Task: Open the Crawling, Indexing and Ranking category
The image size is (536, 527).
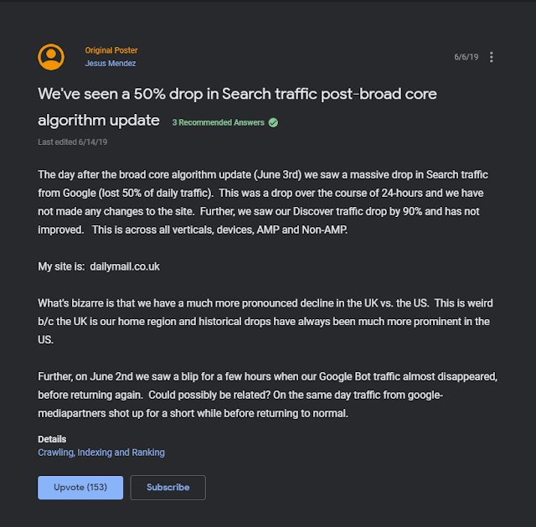Action: [101, 452]
